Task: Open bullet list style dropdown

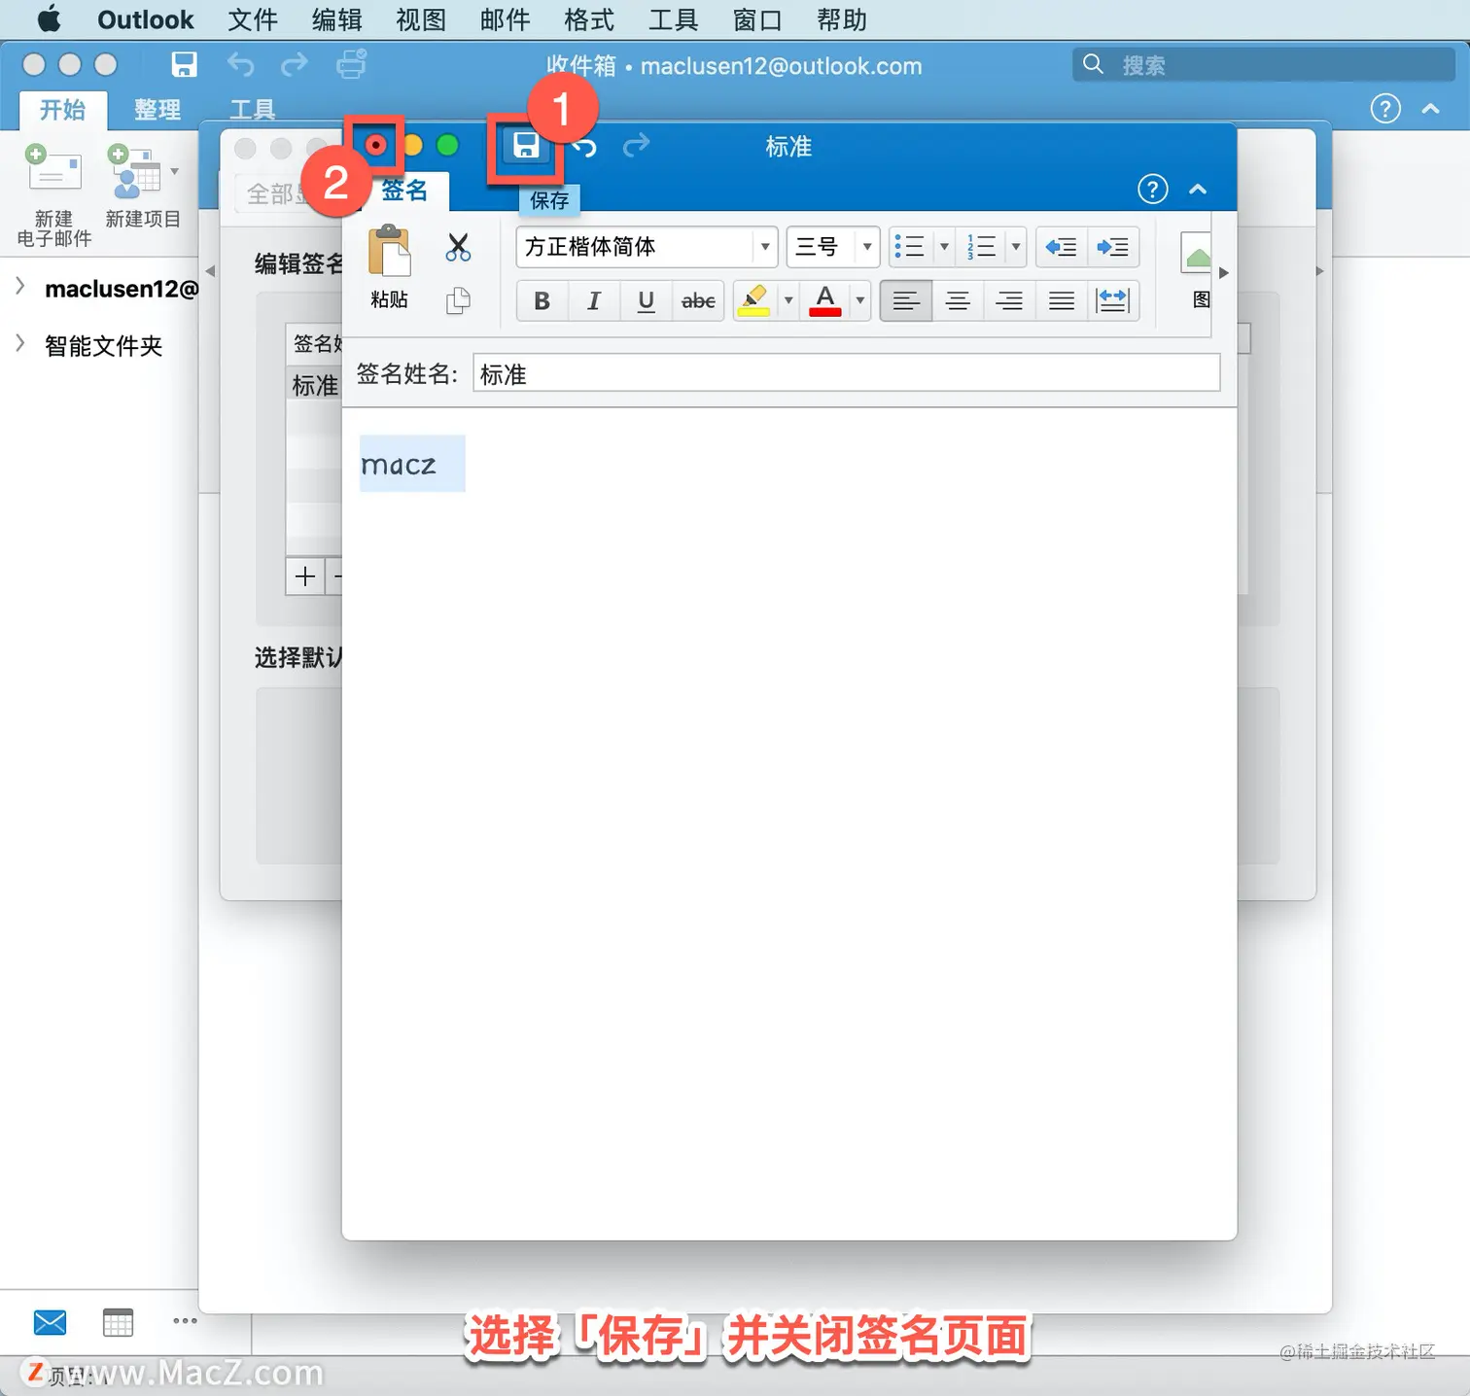Action: [944, 247]
